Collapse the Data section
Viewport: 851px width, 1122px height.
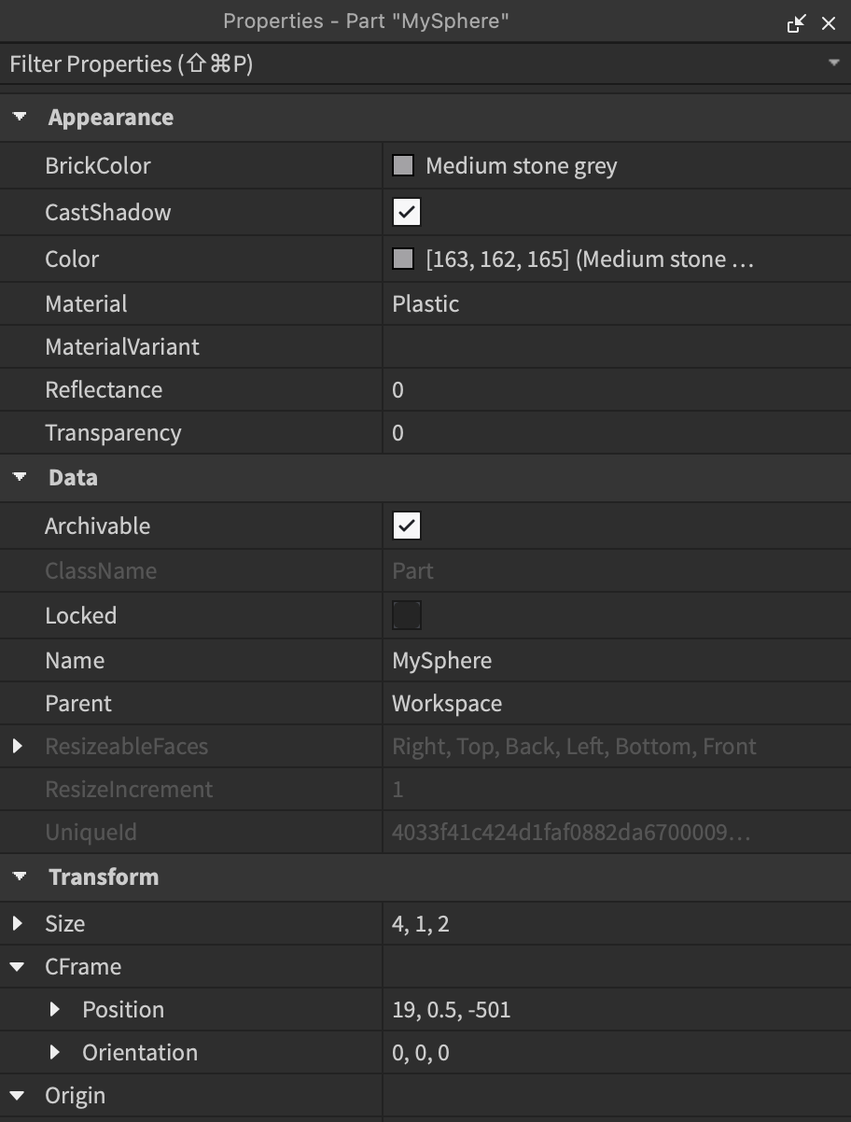pyautogui.click(x=20, y=477)
